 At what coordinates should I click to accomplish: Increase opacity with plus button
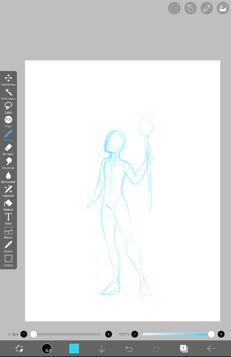[x=221, y=334]
